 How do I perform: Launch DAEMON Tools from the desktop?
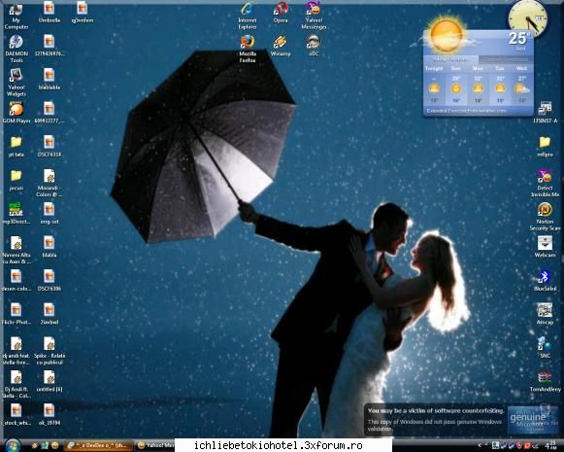[17, 49]
